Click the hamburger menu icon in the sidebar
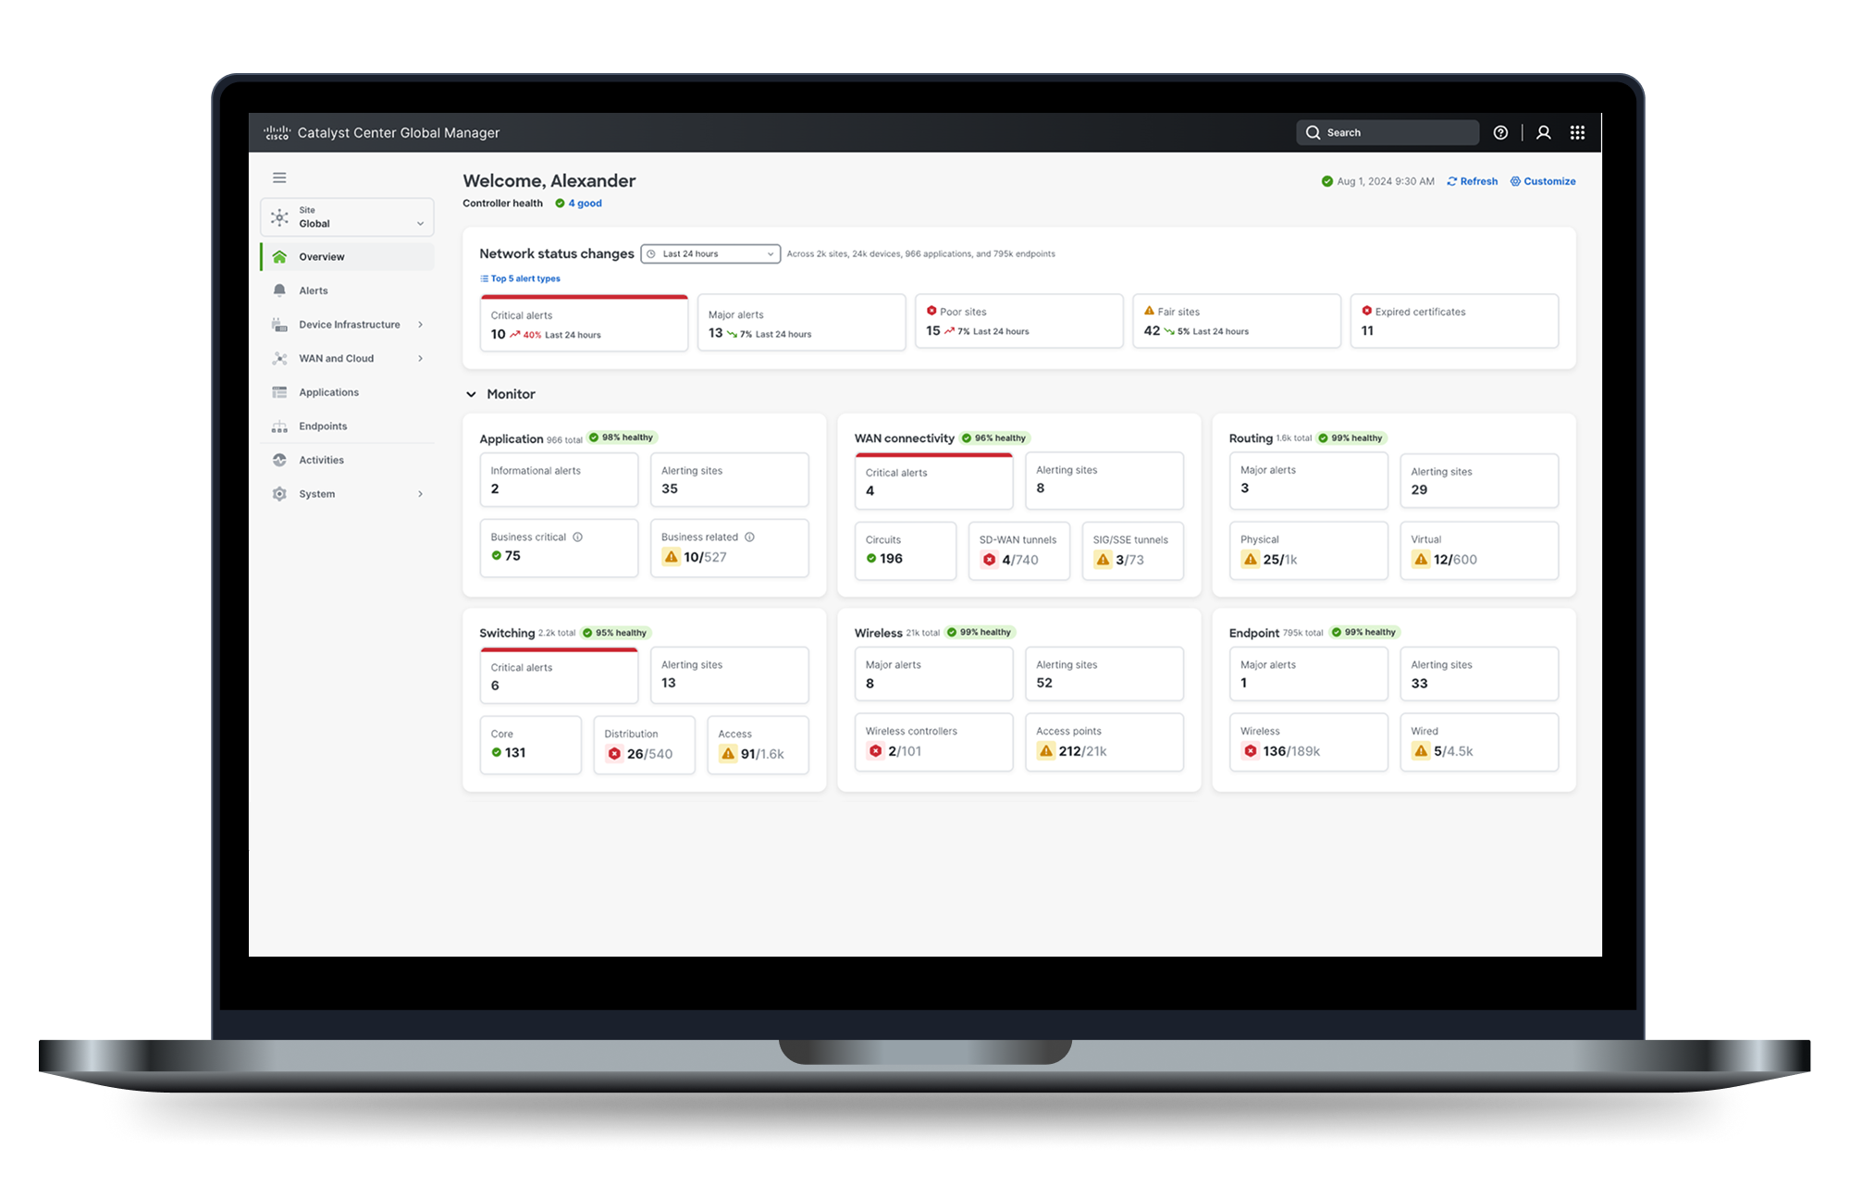Image resolution: width=1850 pixels, height=1186 pixels. click(279, 178)
